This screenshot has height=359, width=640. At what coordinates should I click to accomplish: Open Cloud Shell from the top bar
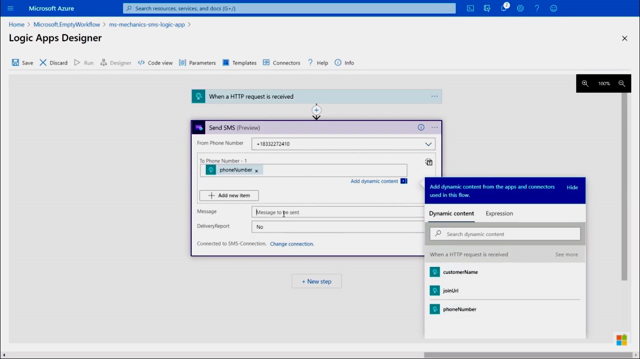pyautogui.click(x=470, y=8)
